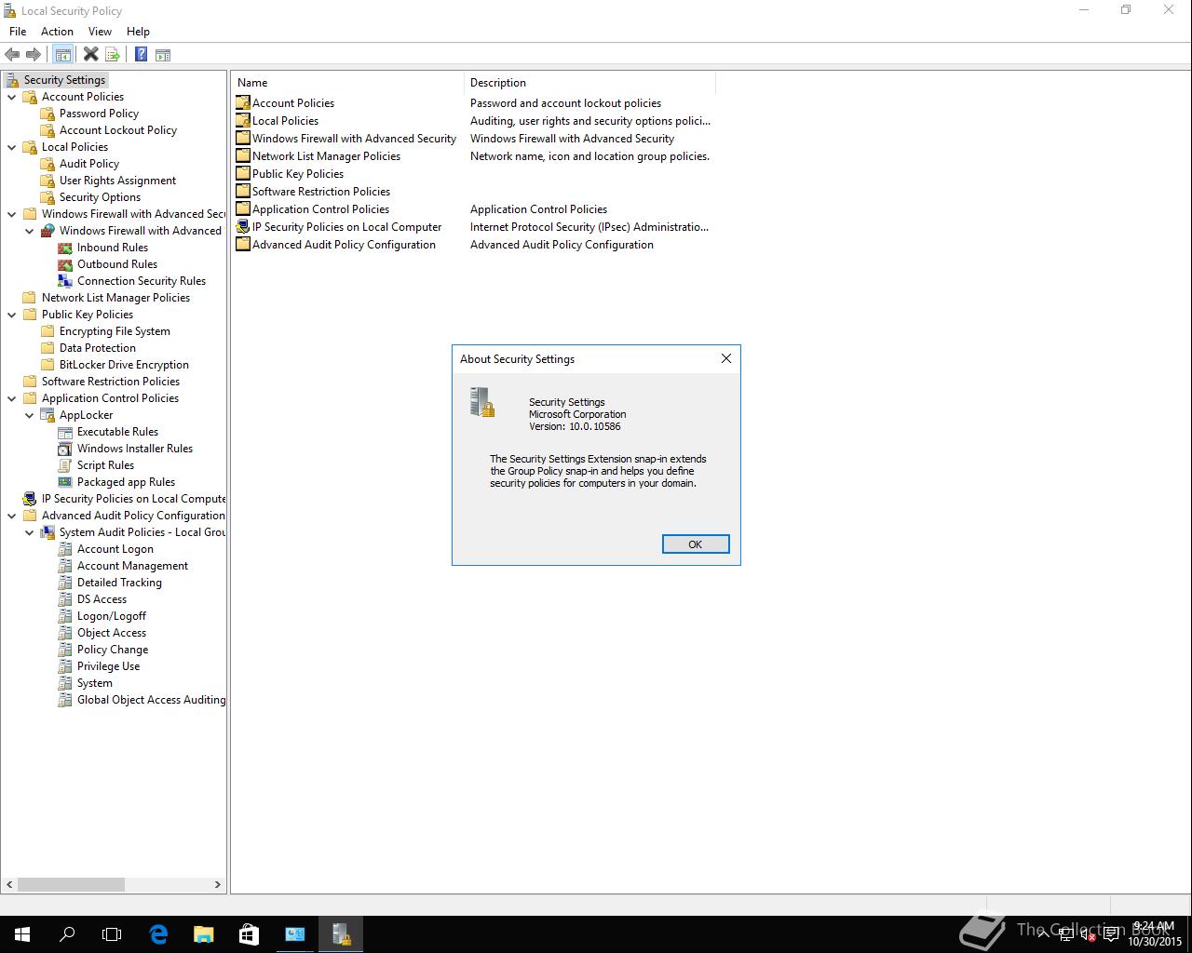Select the Inbound Rules icon in tree
1192x953 pixels.
pos(65,248)
